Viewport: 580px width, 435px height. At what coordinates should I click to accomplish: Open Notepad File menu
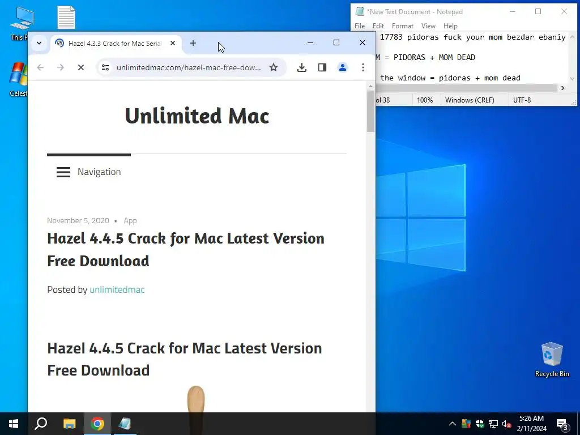pos(360,26)
